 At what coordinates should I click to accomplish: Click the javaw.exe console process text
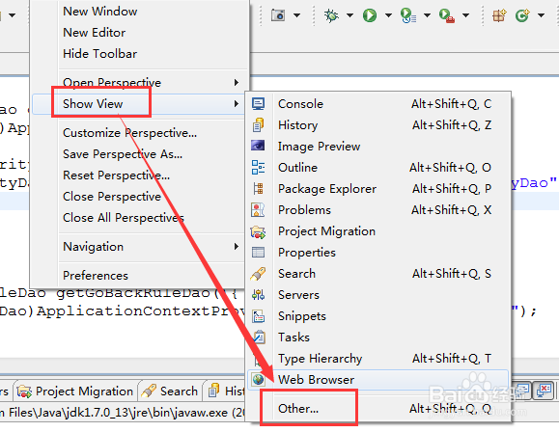pyautogui.click(x=123, y=413)
